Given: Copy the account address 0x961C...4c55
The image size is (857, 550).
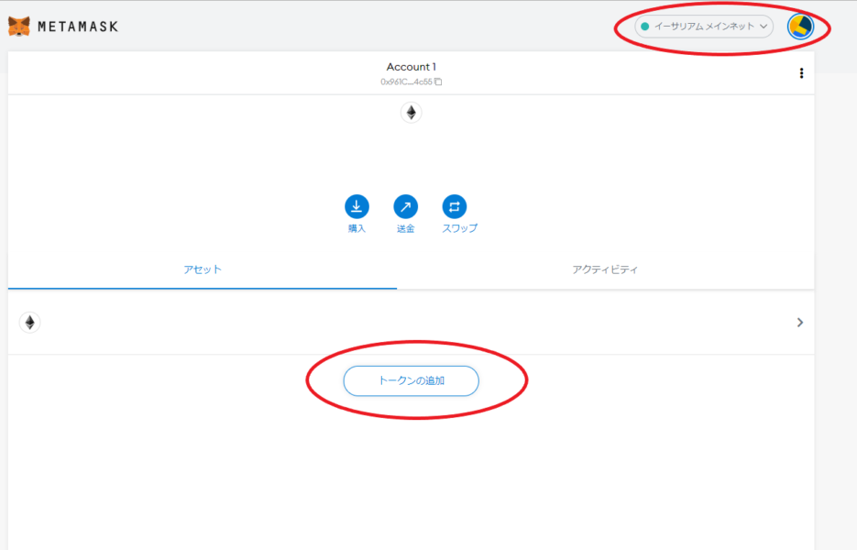Looking at the screenshot, I should pos(411,82).
